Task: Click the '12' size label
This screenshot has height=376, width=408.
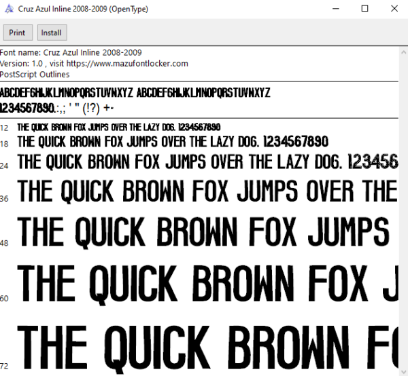Action: coord(4,128)
